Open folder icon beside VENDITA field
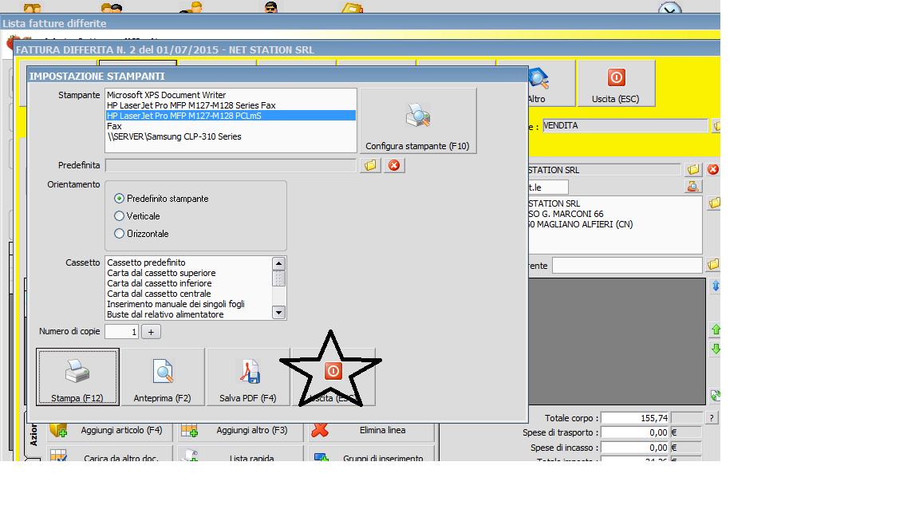Image resolution: width=919 pixels, height=517 pixels. [x=716, y=125]
